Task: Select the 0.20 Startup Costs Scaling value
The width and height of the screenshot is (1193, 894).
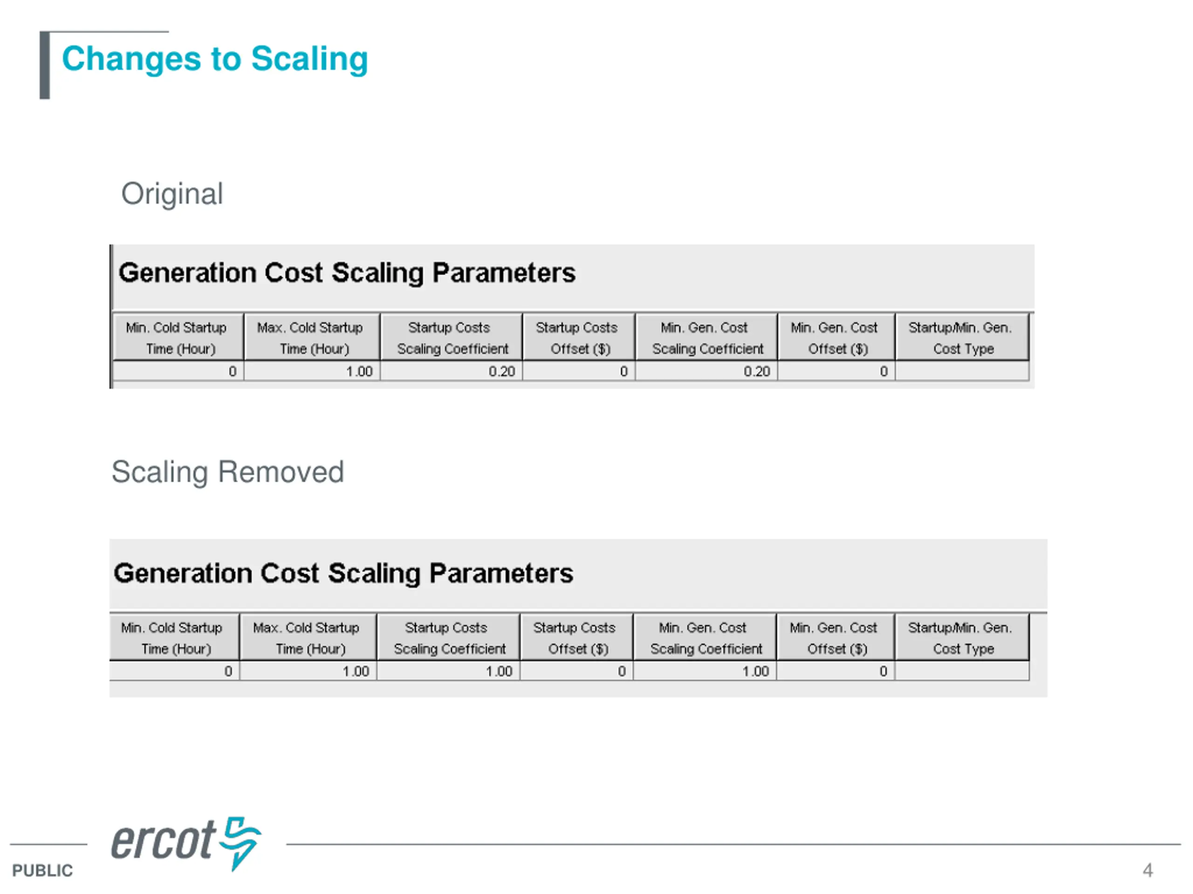Action: point(452,371)
